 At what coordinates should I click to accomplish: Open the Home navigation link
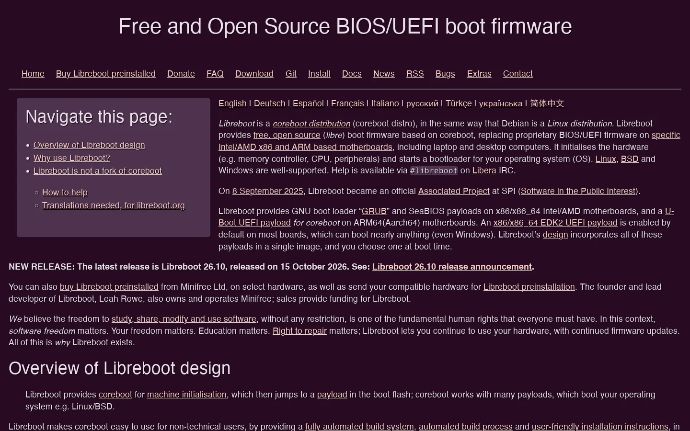33,74
